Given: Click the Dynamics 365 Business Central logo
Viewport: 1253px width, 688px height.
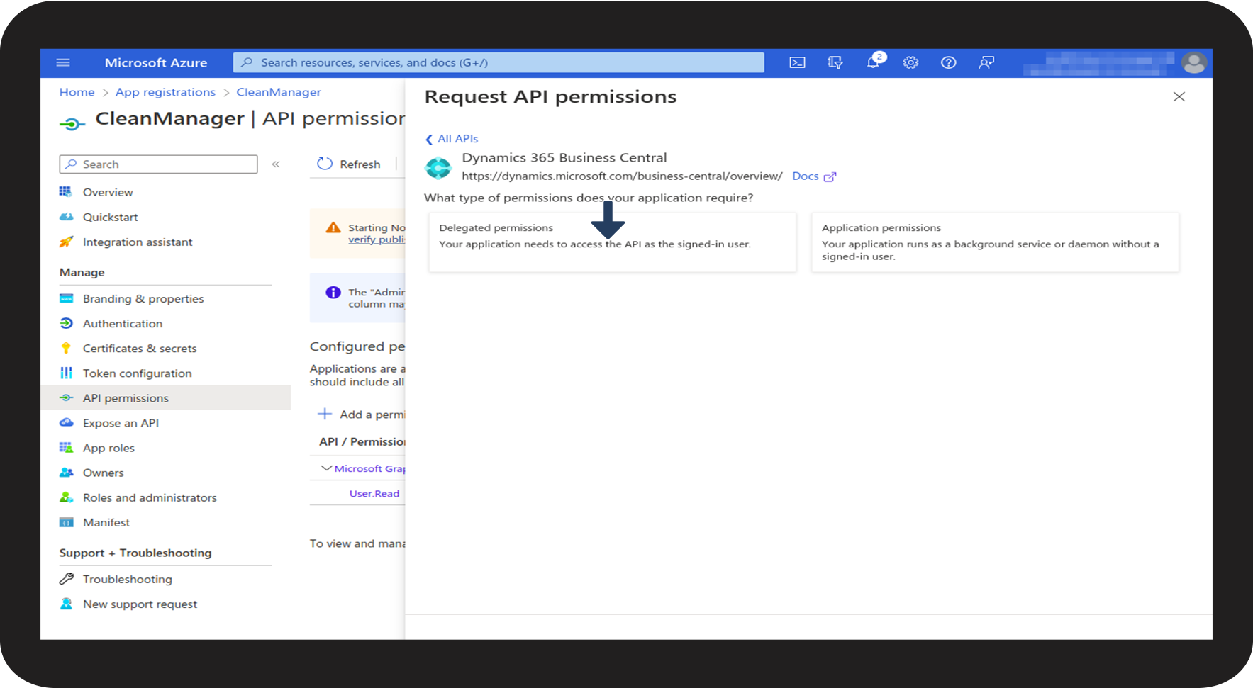Looking at the screenshot, I should 438,168.
